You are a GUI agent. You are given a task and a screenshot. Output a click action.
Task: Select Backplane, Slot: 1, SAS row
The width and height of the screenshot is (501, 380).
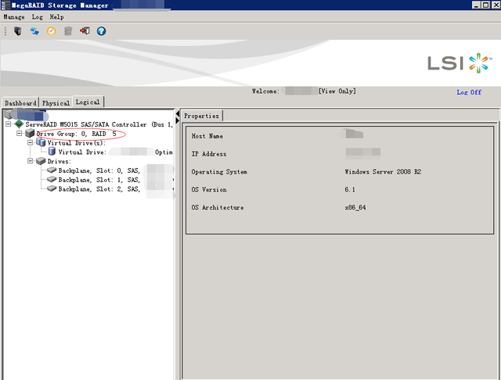[x=99, y=180]
